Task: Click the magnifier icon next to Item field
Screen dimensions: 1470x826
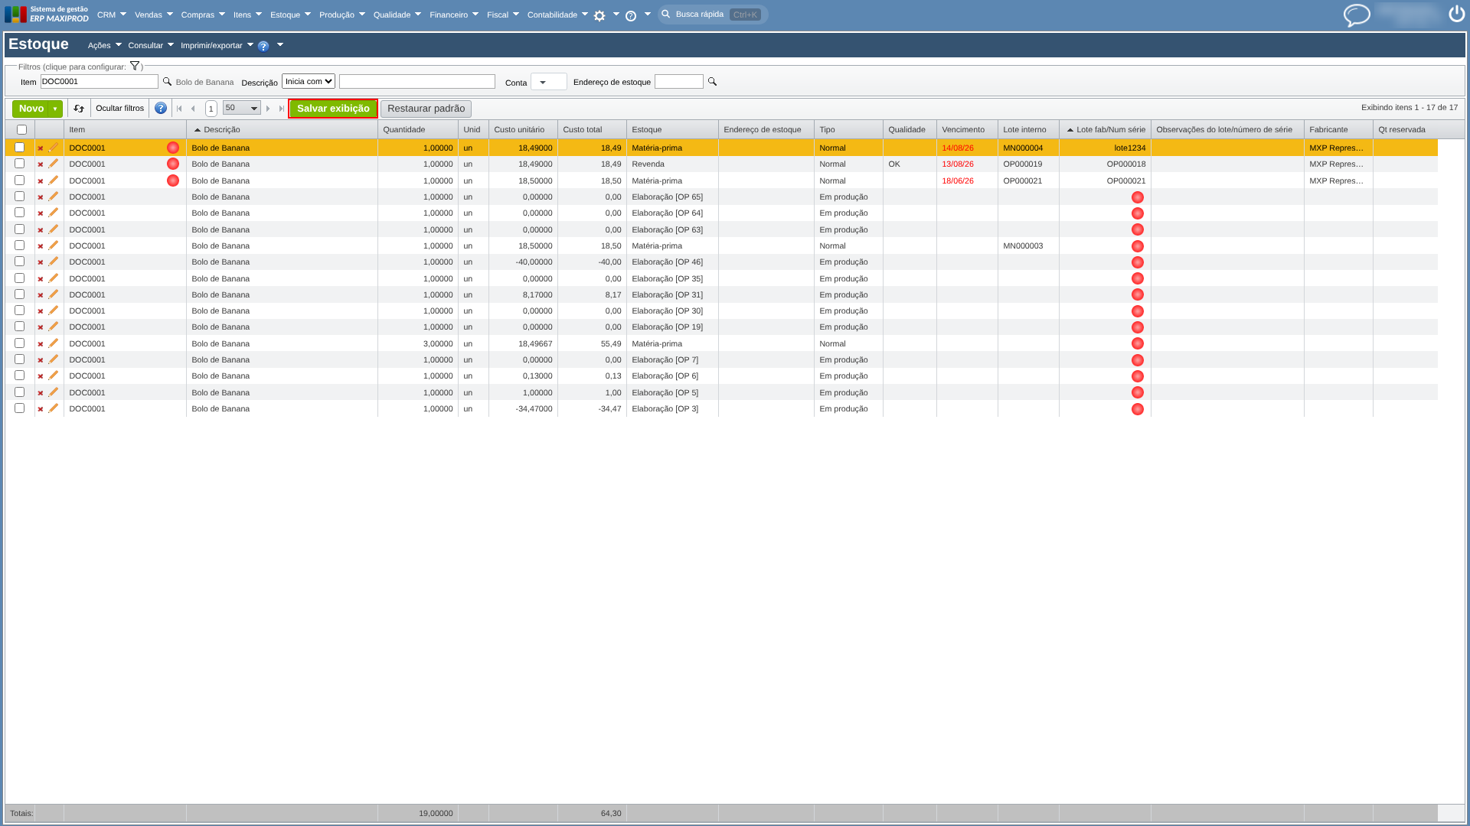Action: pyautogui.click(x=167, y=82)
